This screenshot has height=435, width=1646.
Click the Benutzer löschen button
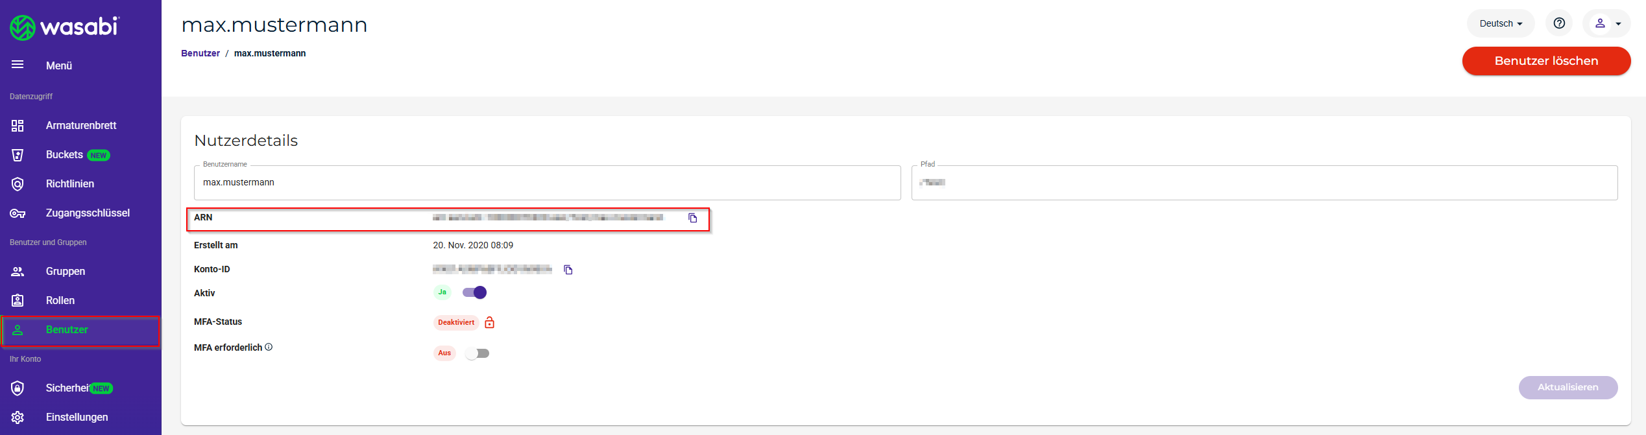coord(1545,61)
